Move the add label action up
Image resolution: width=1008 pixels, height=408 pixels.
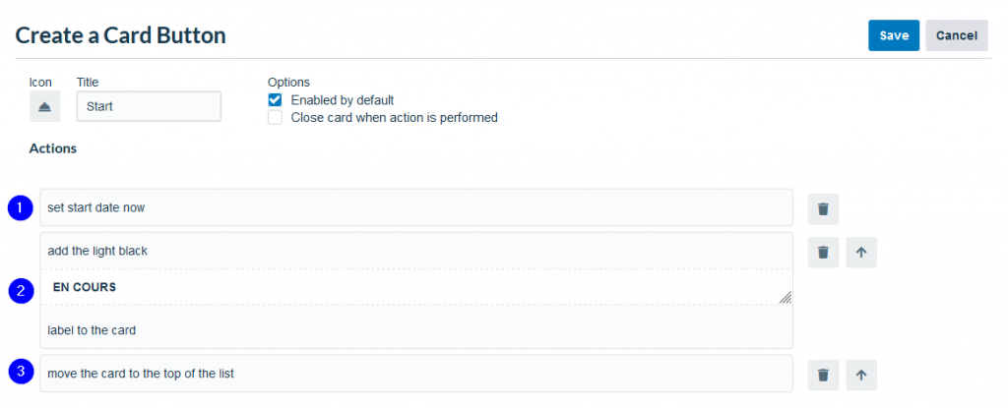861,252
